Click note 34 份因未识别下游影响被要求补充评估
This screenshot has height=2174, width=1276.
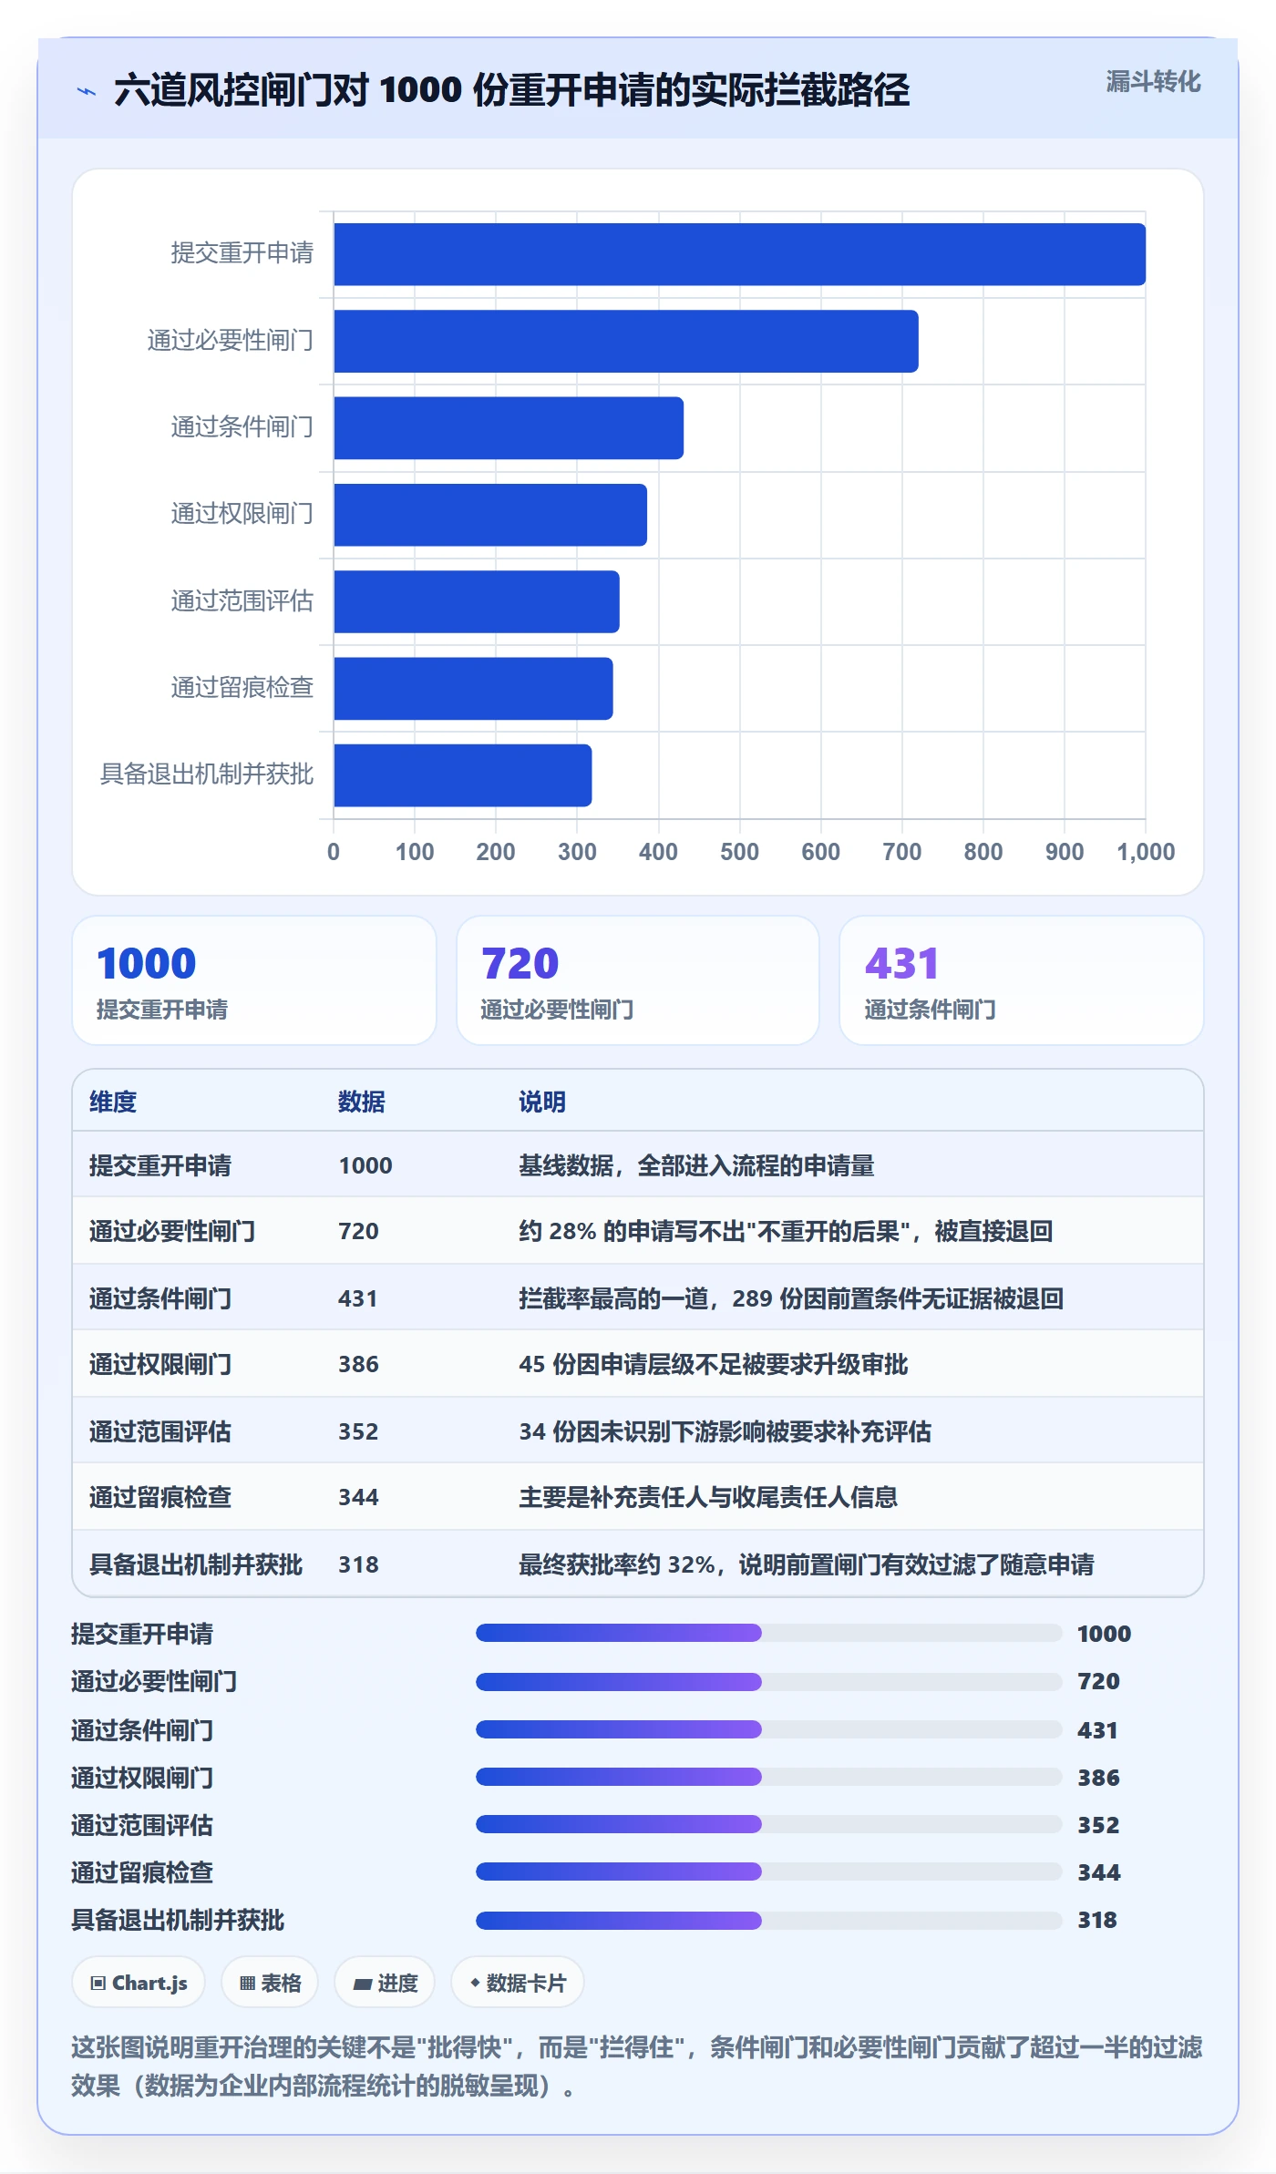pyautogui.click(x=725, y=1431)
